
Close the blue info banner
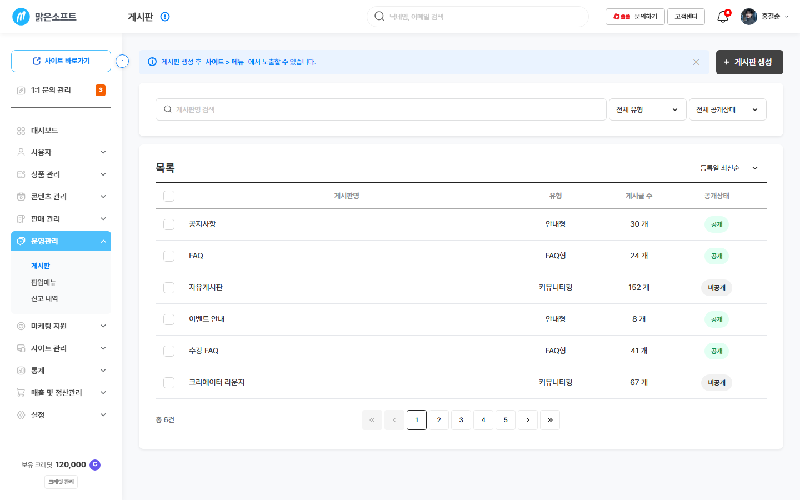coord(696,62)
